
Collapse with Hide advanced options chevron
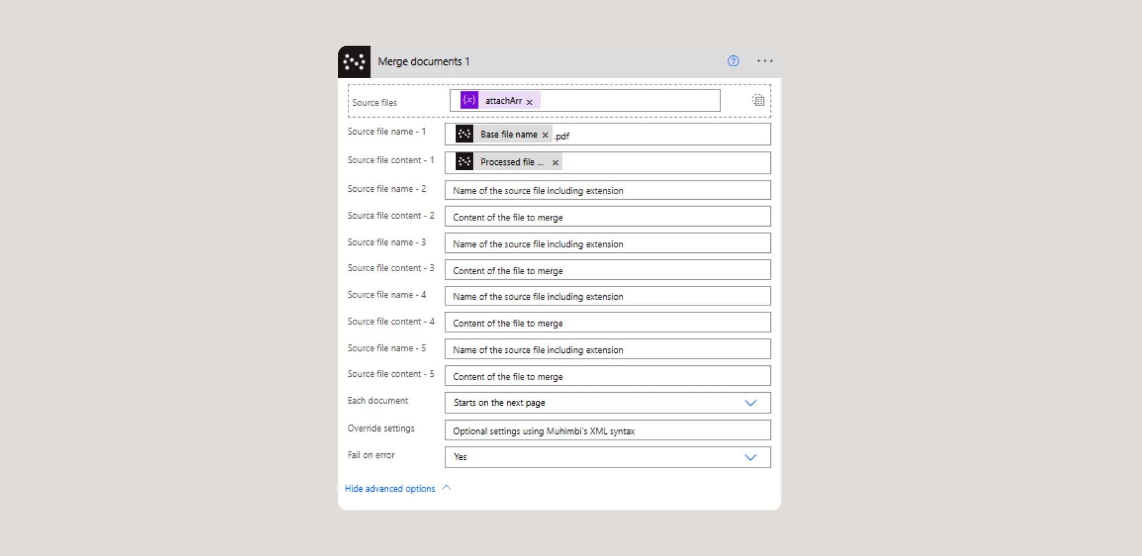447,488
